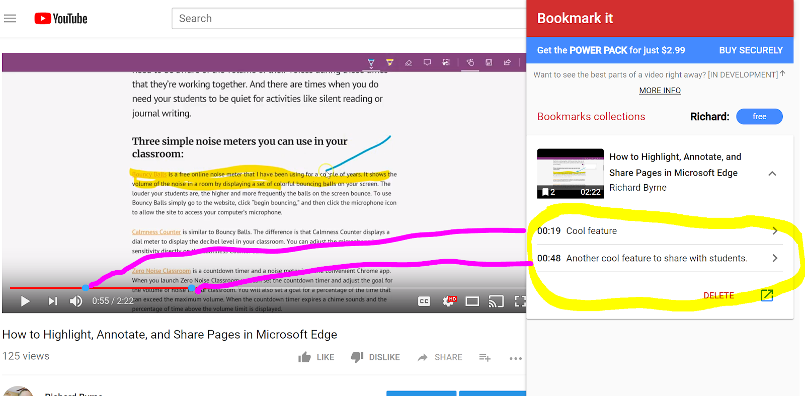This screenshot has width=805, height=396.
Task: Open the bookmarked video thumbnail
Action: [570, 174]
